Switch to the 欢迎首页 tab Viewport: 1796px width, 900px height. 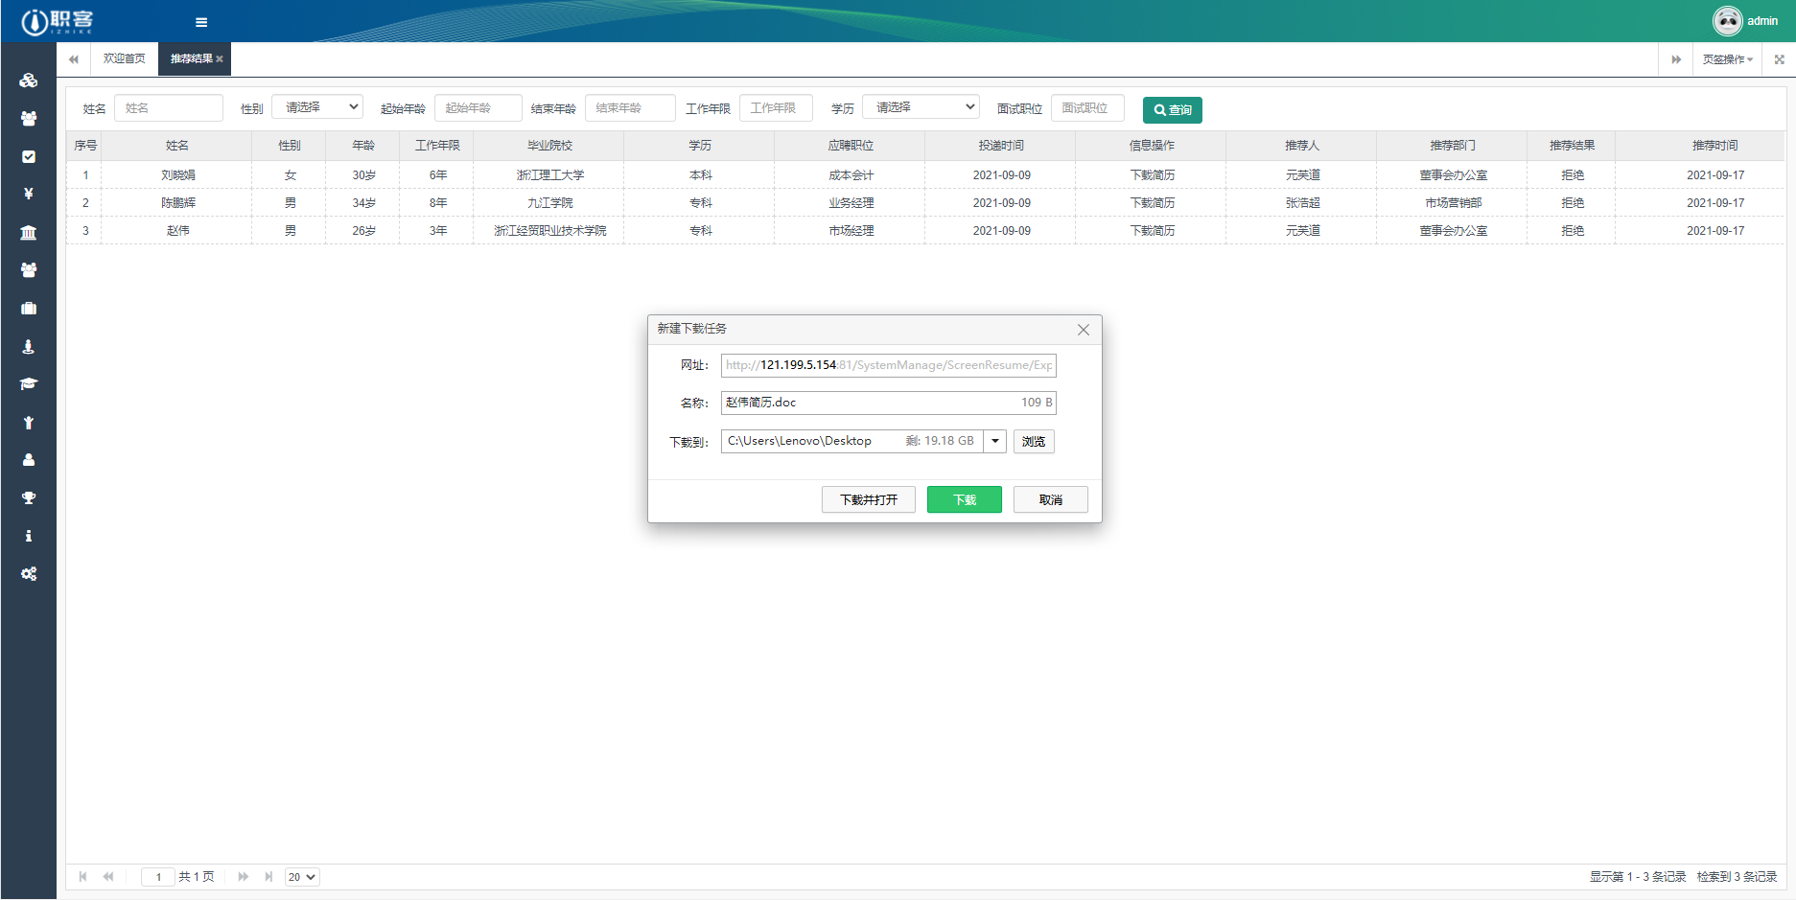point(125,59)
